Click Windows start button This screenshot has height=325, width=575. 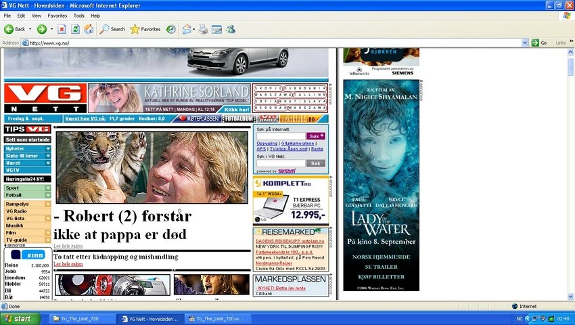click(20, 318)
